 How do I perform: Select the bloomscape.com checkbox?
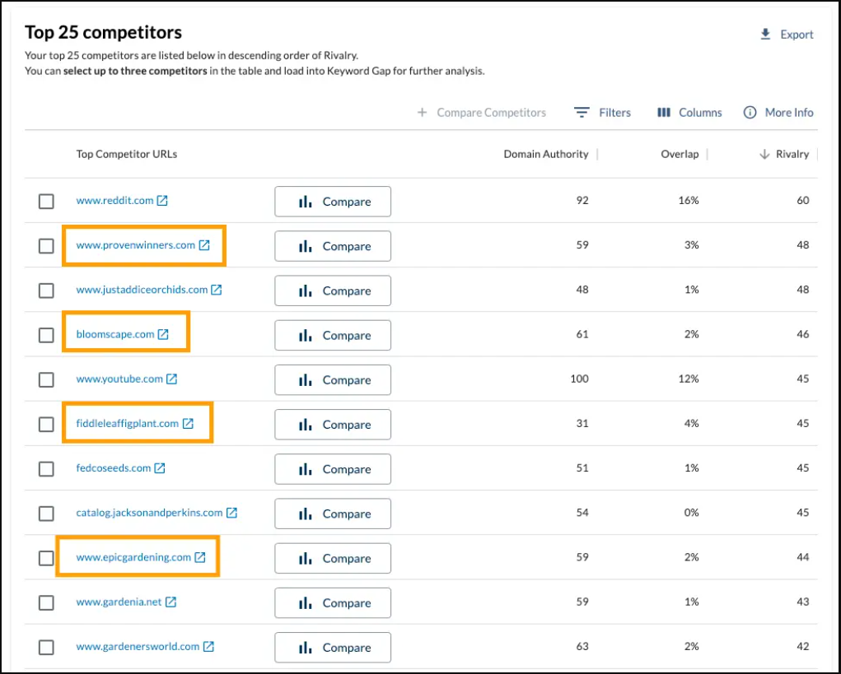46,336
